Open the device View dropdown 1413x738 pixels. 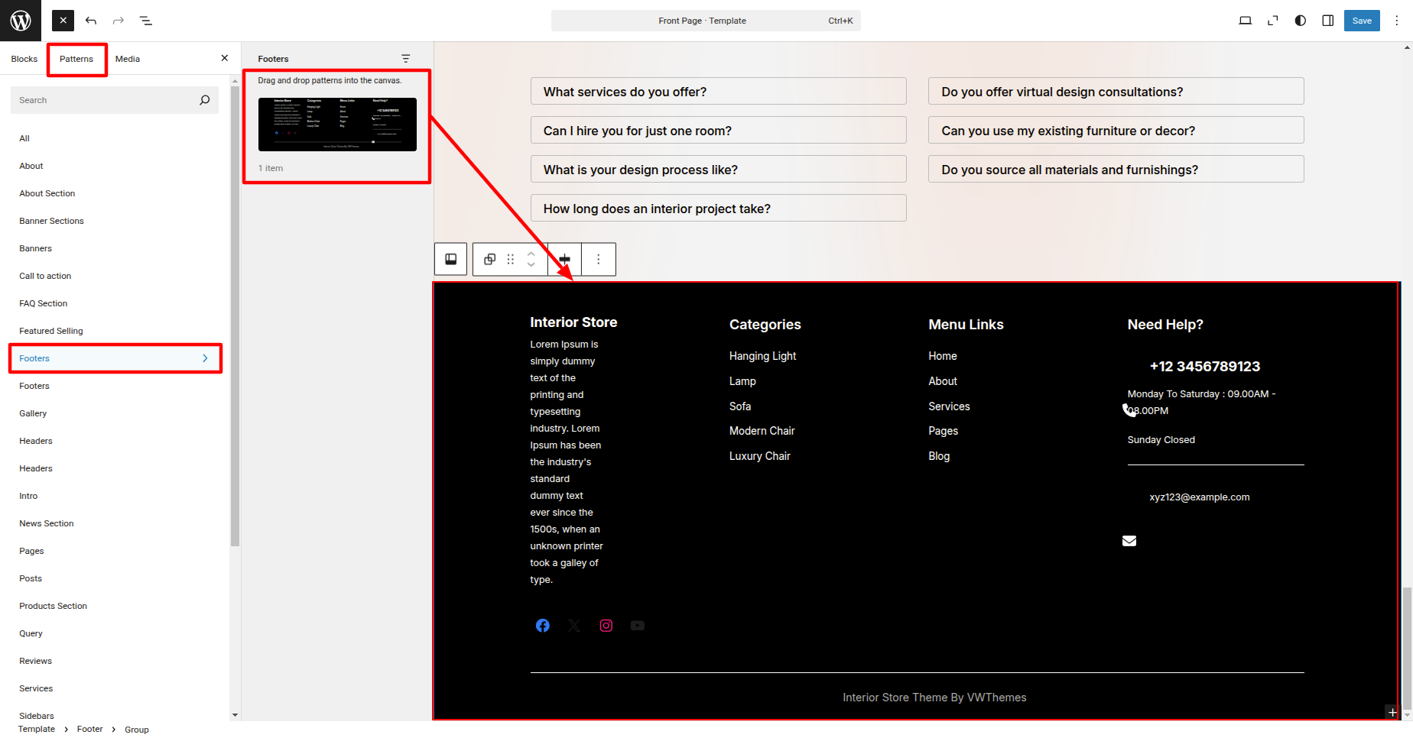click(1246, 21)
